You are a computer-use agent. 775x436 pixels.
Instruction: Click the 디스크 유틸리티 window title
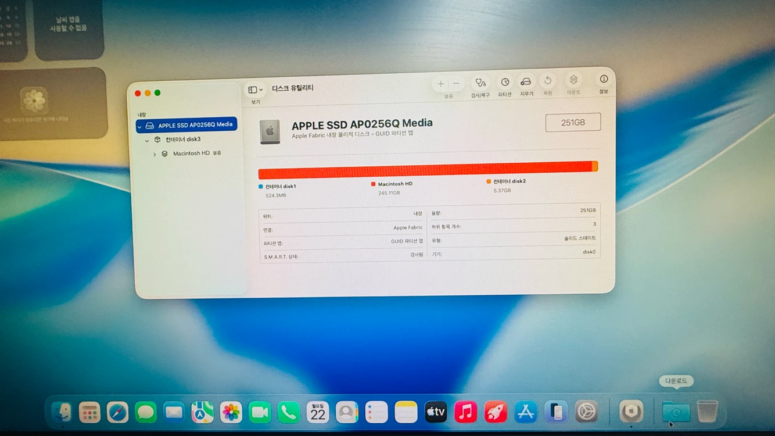click(x=293, y=88)
